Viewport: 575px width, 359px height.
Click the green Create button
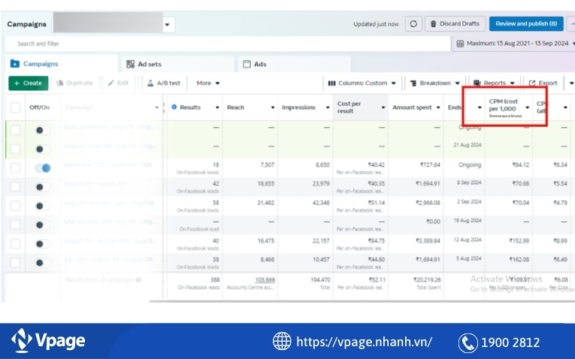(x=28, y=83)
